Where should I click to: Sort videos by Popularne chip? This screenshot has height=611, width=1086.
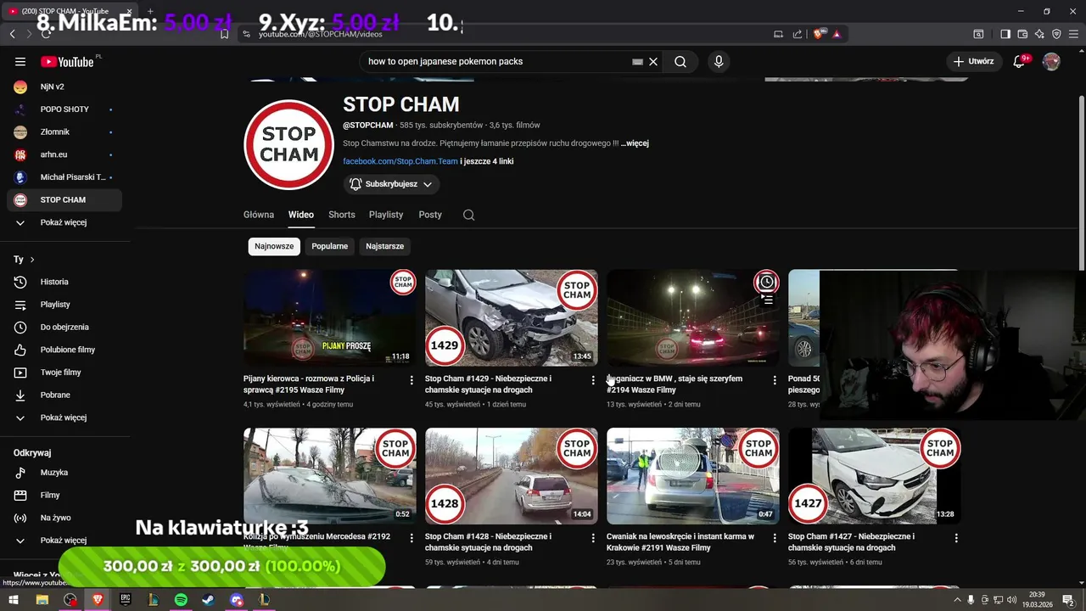coord(329,246)
